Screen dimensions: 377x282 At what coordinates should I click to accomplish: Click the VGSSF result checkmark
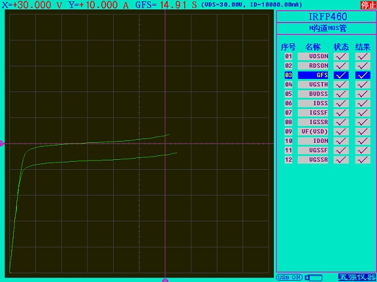click(x=363, y=150)
